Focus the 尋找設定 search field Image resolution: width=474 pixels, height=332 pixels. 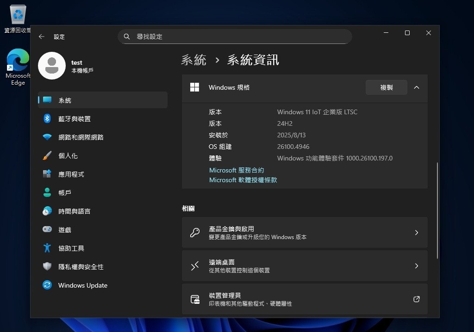click(235, 37)
